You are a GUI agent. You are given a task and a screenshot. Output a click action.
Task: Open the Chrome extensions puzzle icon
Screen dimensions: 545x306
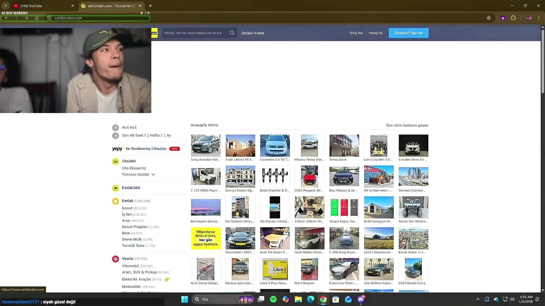coord(513,18)
